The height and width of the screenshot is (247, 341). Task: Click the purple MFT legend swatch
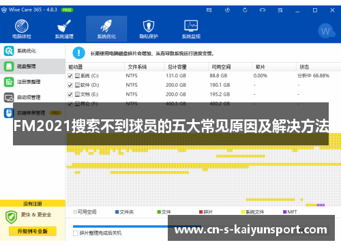pos(285,212)
